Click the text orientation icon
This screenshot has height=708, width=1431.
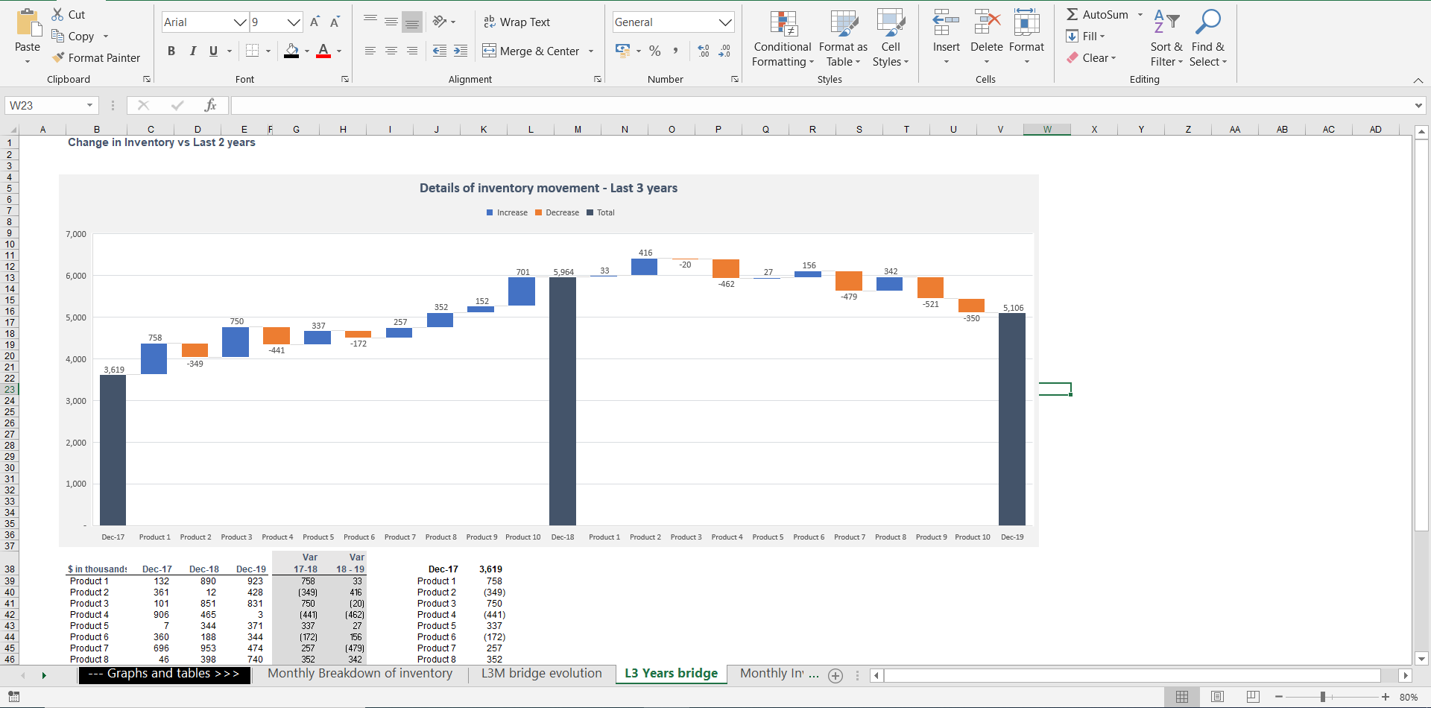click(x=440, y=22)
